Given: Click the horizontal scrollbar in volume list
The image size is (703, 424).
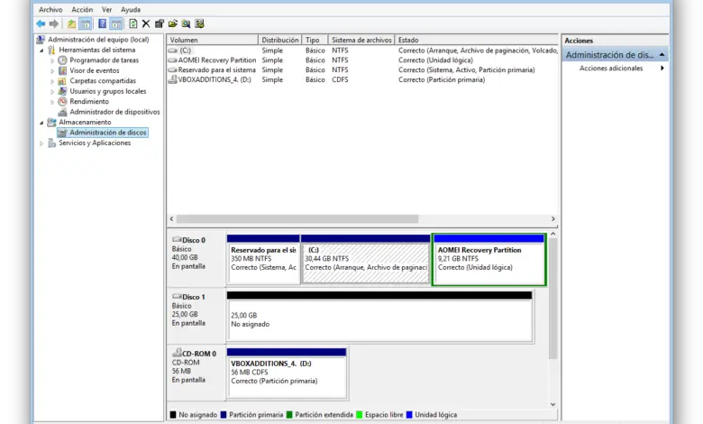Looking at the screenshot, I should pos(297,219).
